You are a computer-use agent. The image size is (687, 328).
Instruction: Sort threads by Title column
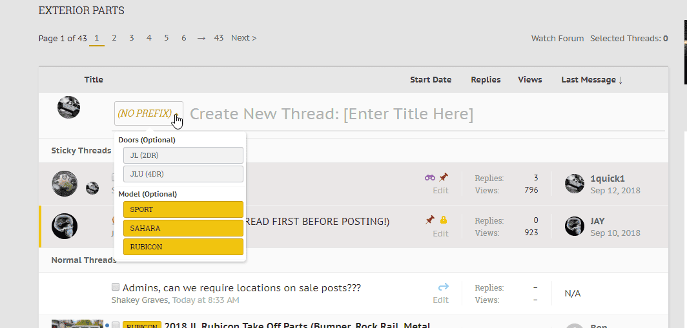pyautogui.click(x=94, y=80)
